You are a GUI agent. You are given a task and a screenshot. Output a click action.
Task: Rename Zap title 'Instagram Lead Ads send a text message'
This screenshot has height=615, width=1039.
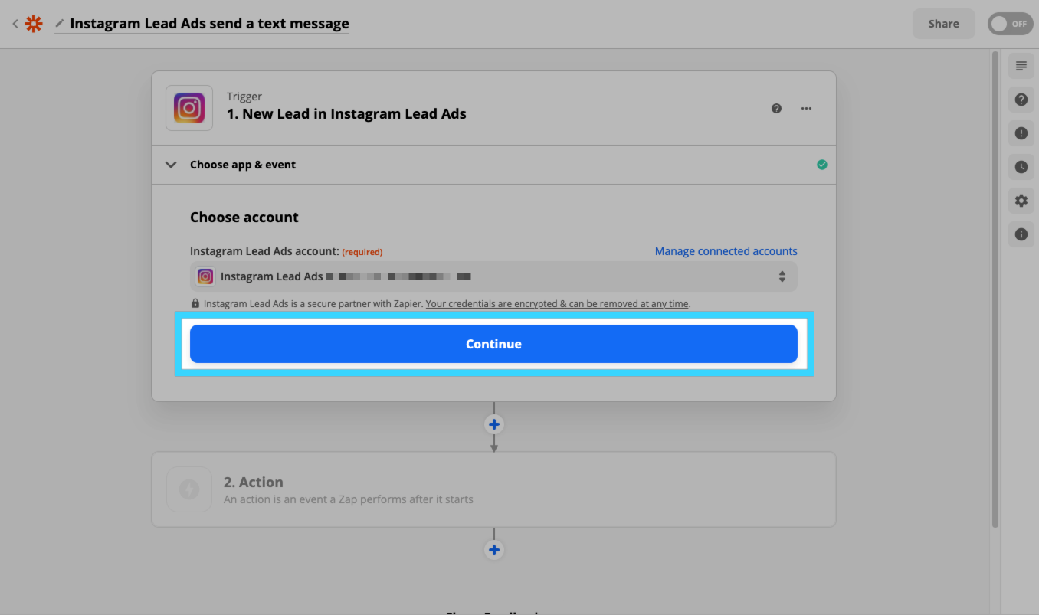tap(209, 24)
